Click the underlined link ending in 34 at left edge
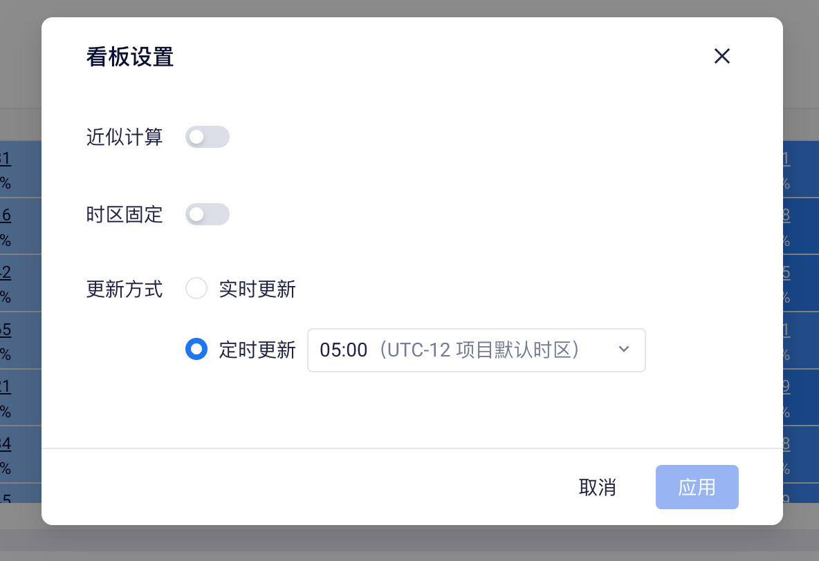This screenshot has height=561, width=819. pos(5,443)
